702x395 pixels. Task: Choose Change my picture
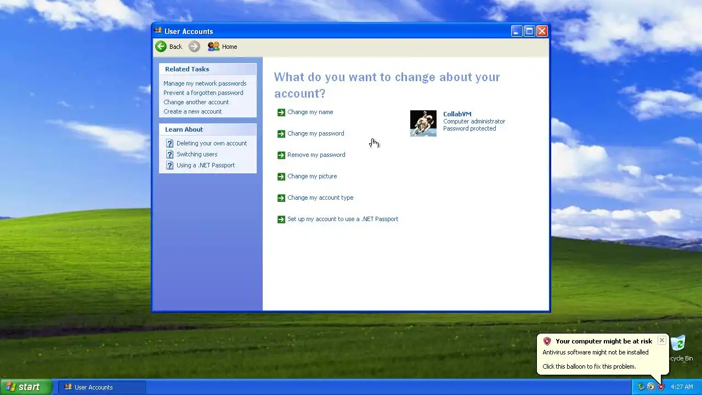(312, 176)
